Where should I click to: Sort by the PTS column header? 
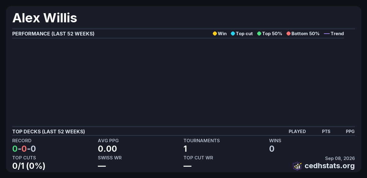click(x=326, y=132)
